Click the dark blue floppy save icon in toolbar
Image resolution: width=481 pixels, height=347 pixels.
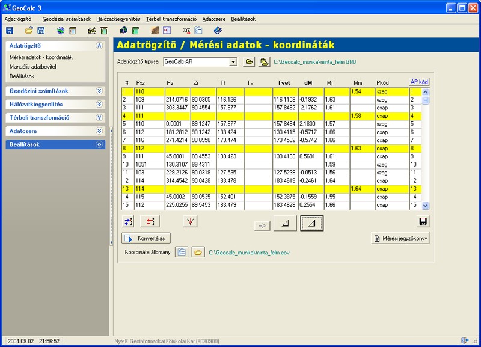coord(10,31)
